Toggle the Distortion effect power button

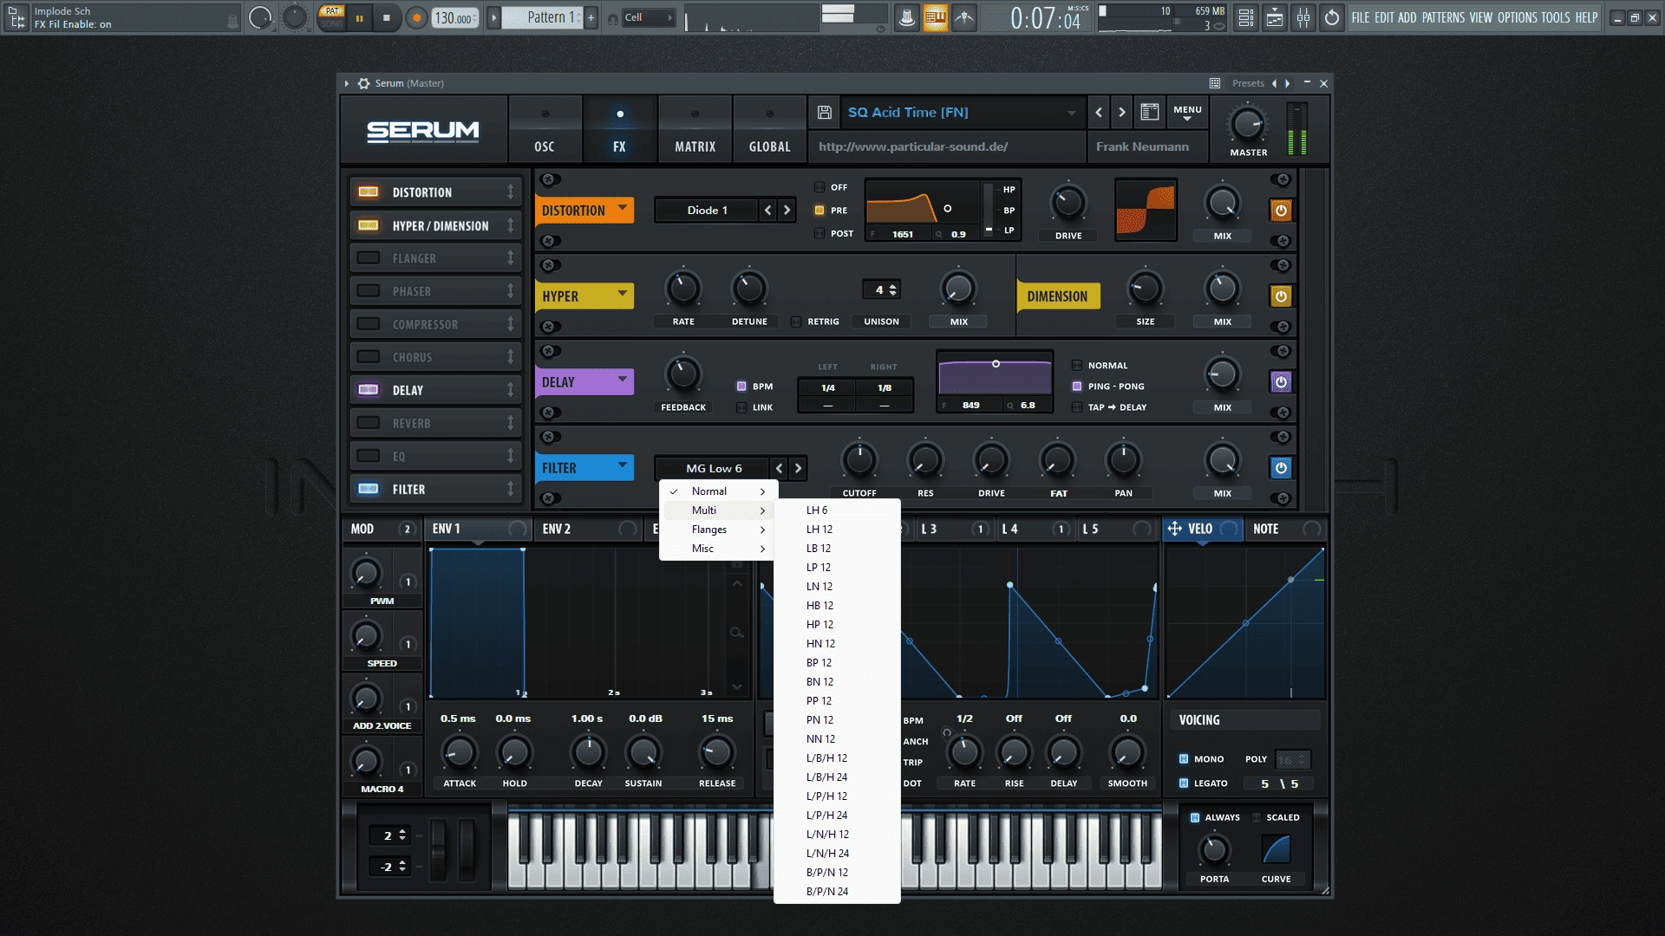(1281, 211)
